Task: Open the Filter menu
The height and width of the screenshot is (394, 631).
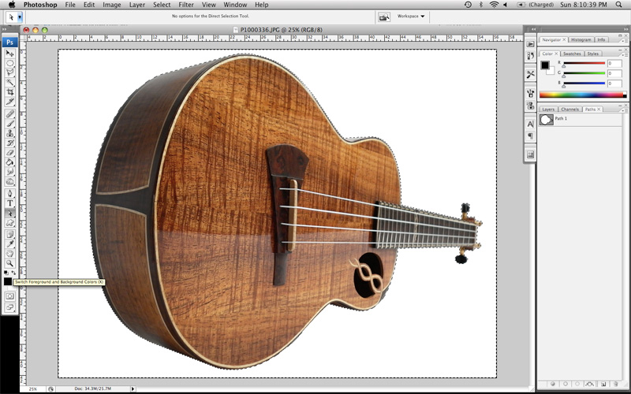Action: [186, 5]
